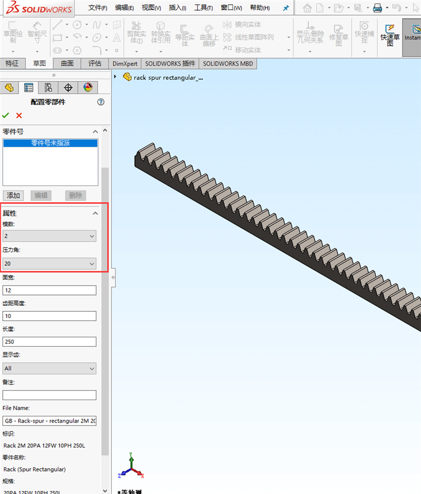421x494 pixels.
Task: Select the Spline sketch tool
Action: pos(97,24)
